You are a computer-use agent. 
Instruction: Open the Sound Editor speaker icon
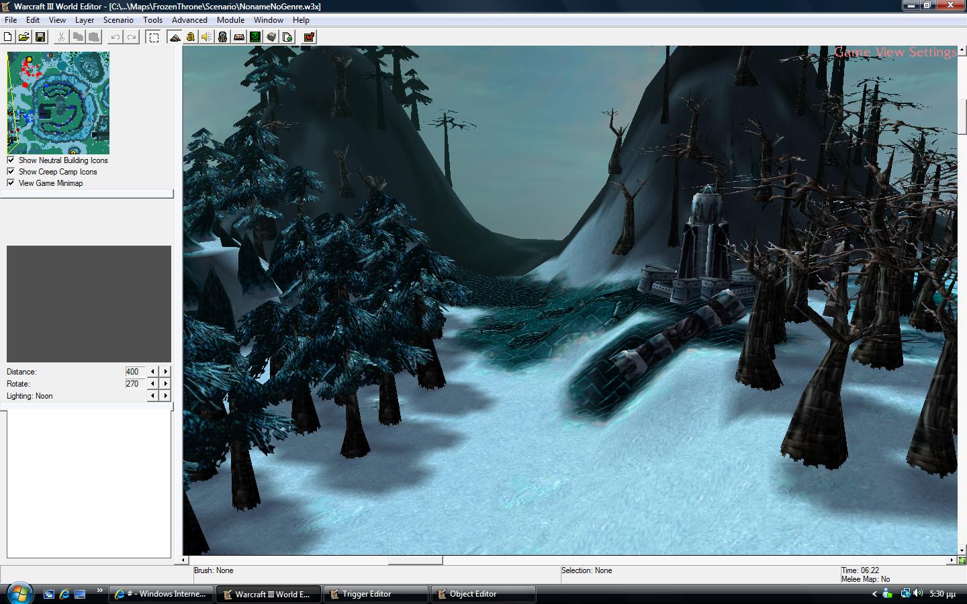point(207,37)
